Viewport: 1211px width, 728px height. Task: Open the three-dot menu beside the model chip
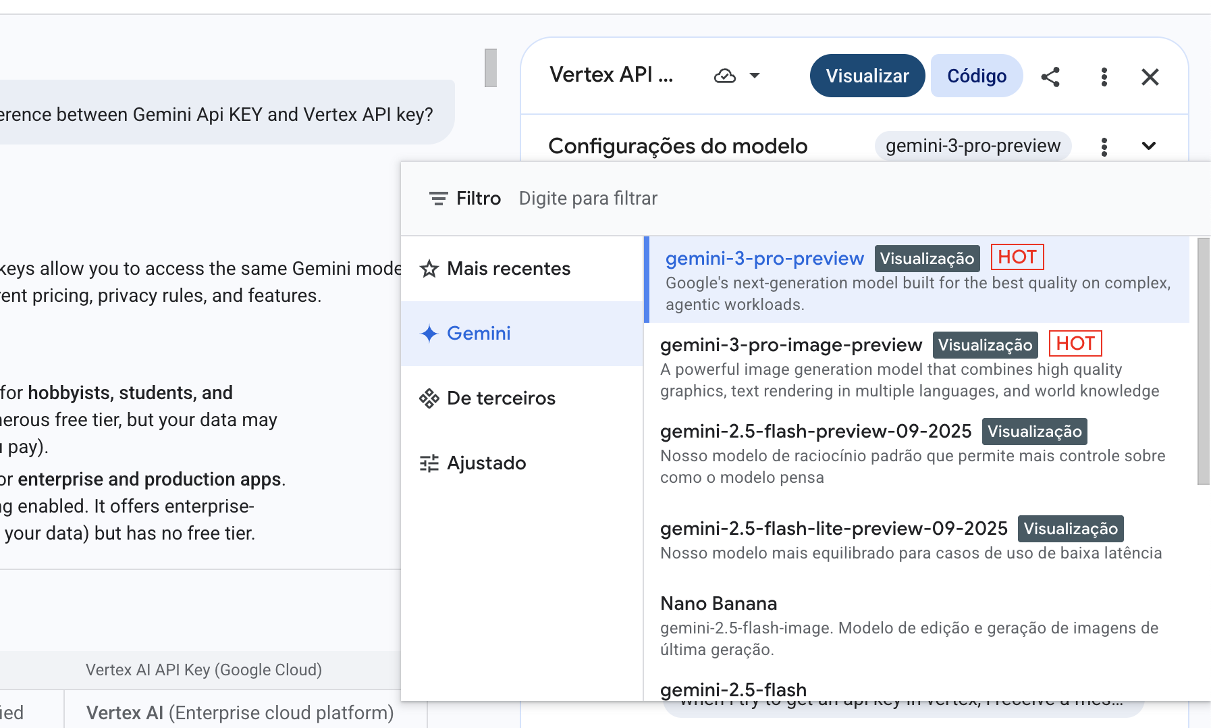(x=1104, y=146)
